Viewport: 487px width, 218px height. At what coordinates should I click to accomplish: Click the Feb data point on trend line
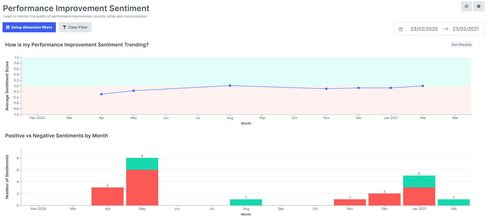click(423, 86)
